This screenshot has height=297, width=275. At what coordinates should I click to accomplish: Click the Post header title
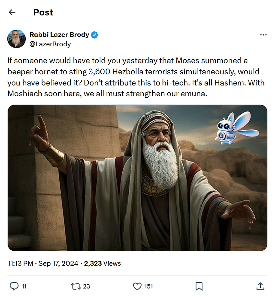43,12
